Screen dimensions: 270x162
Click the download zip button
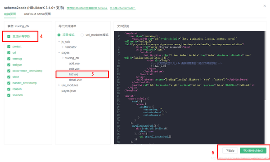click(230, 150)
